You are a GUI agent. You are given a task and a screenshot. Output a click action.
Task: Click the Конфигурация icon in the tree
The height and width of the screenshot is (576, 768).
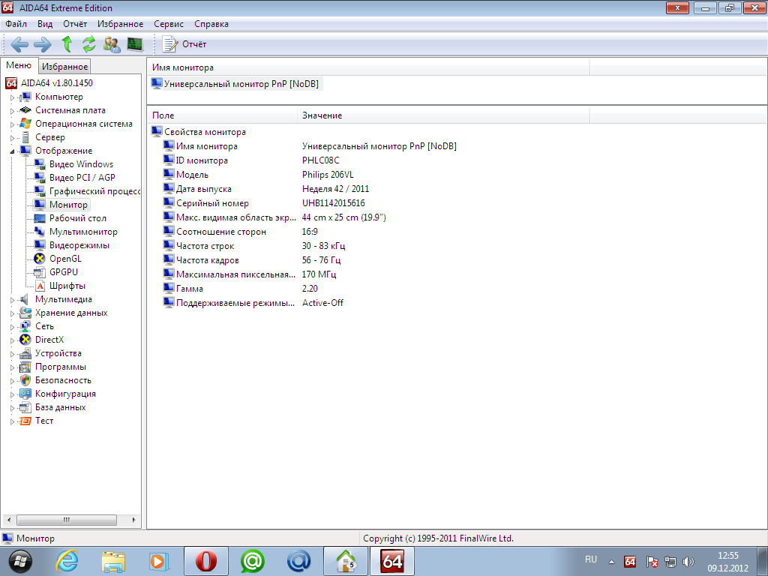point(25,394)
